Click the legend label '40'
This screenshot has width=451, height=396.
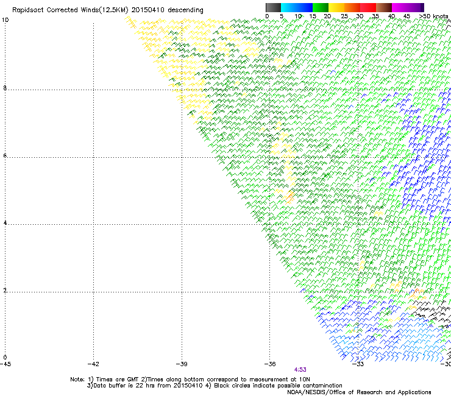pyautogui.click(x=391, y=16)
